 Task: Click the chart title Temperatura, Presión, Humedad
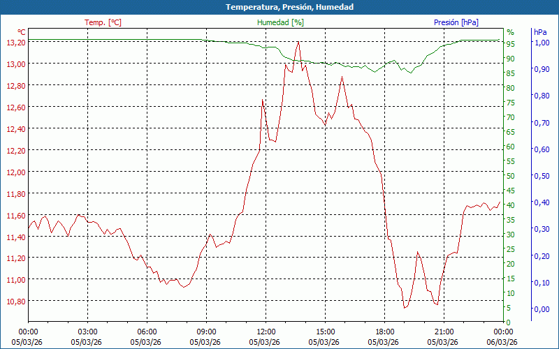[279, 7]
